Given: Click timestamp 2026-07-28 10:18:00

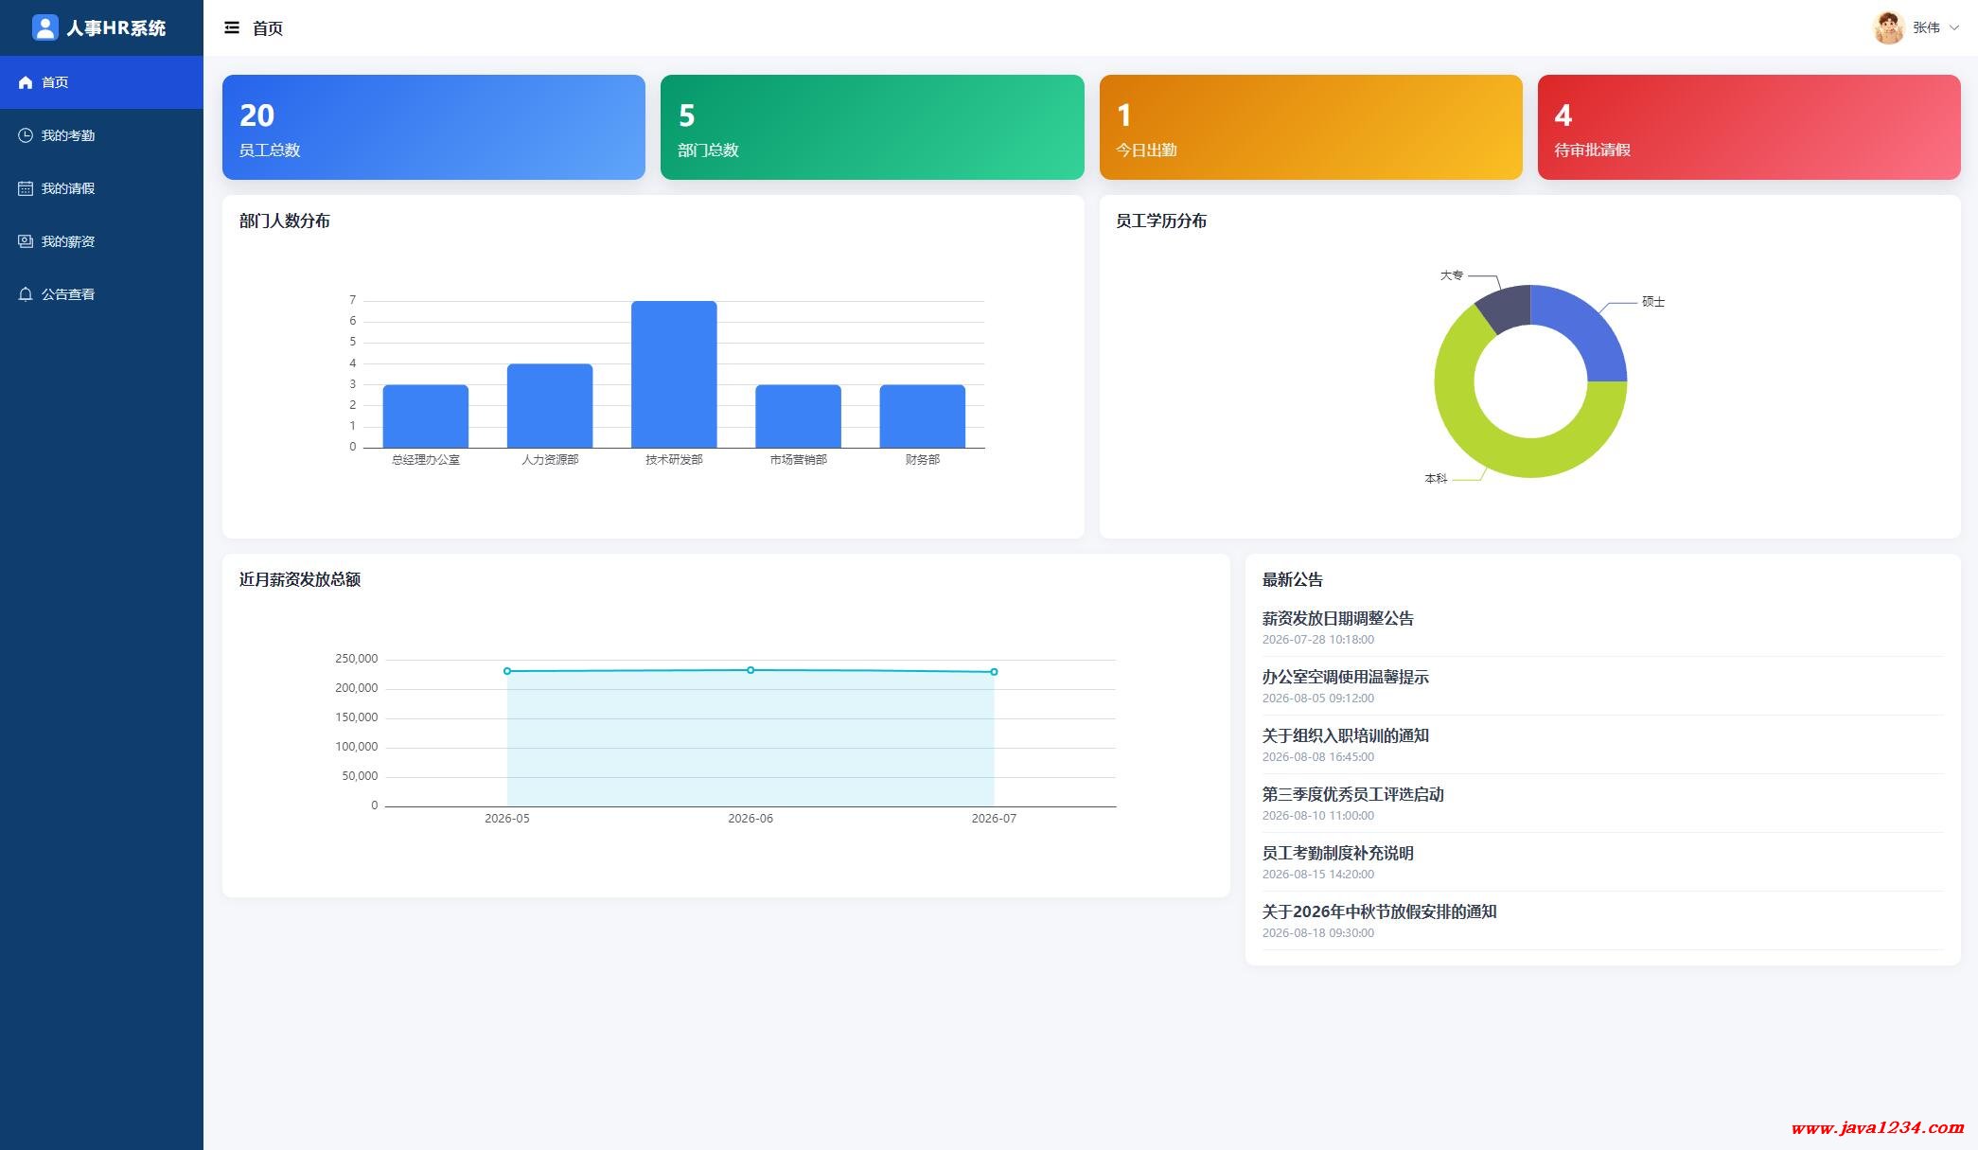Looking at the screenshot, I should [x=1317, y=640].
